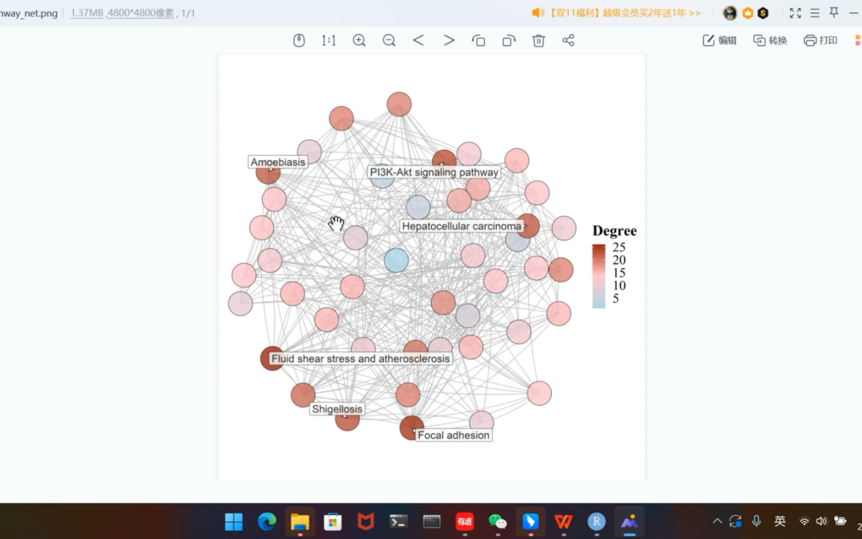Zoom out of the image

(389, 40)
